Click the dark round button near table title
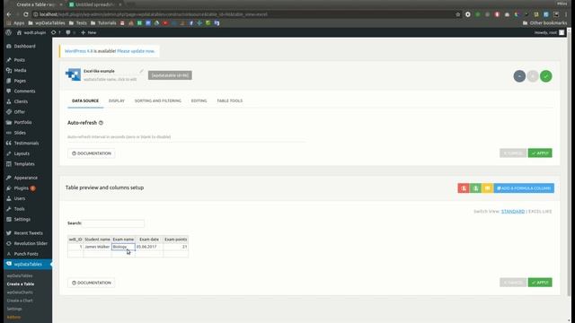This screenshot has height=323, width=575. [519, 76]
